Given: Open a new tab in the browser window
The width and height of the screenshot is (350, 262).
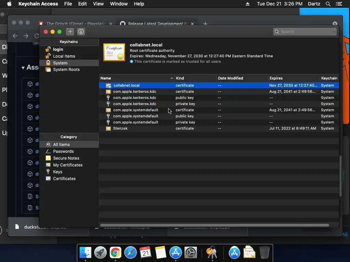Looking at the screenshot, I should (x=205, y=24).
